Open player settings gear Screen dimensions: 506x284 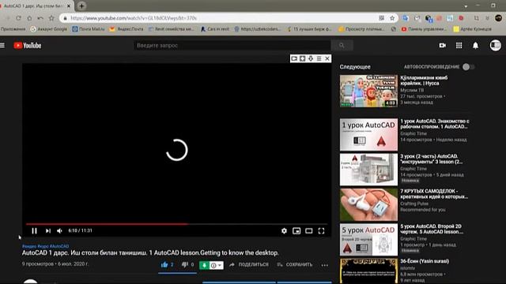tap(284, 231)
